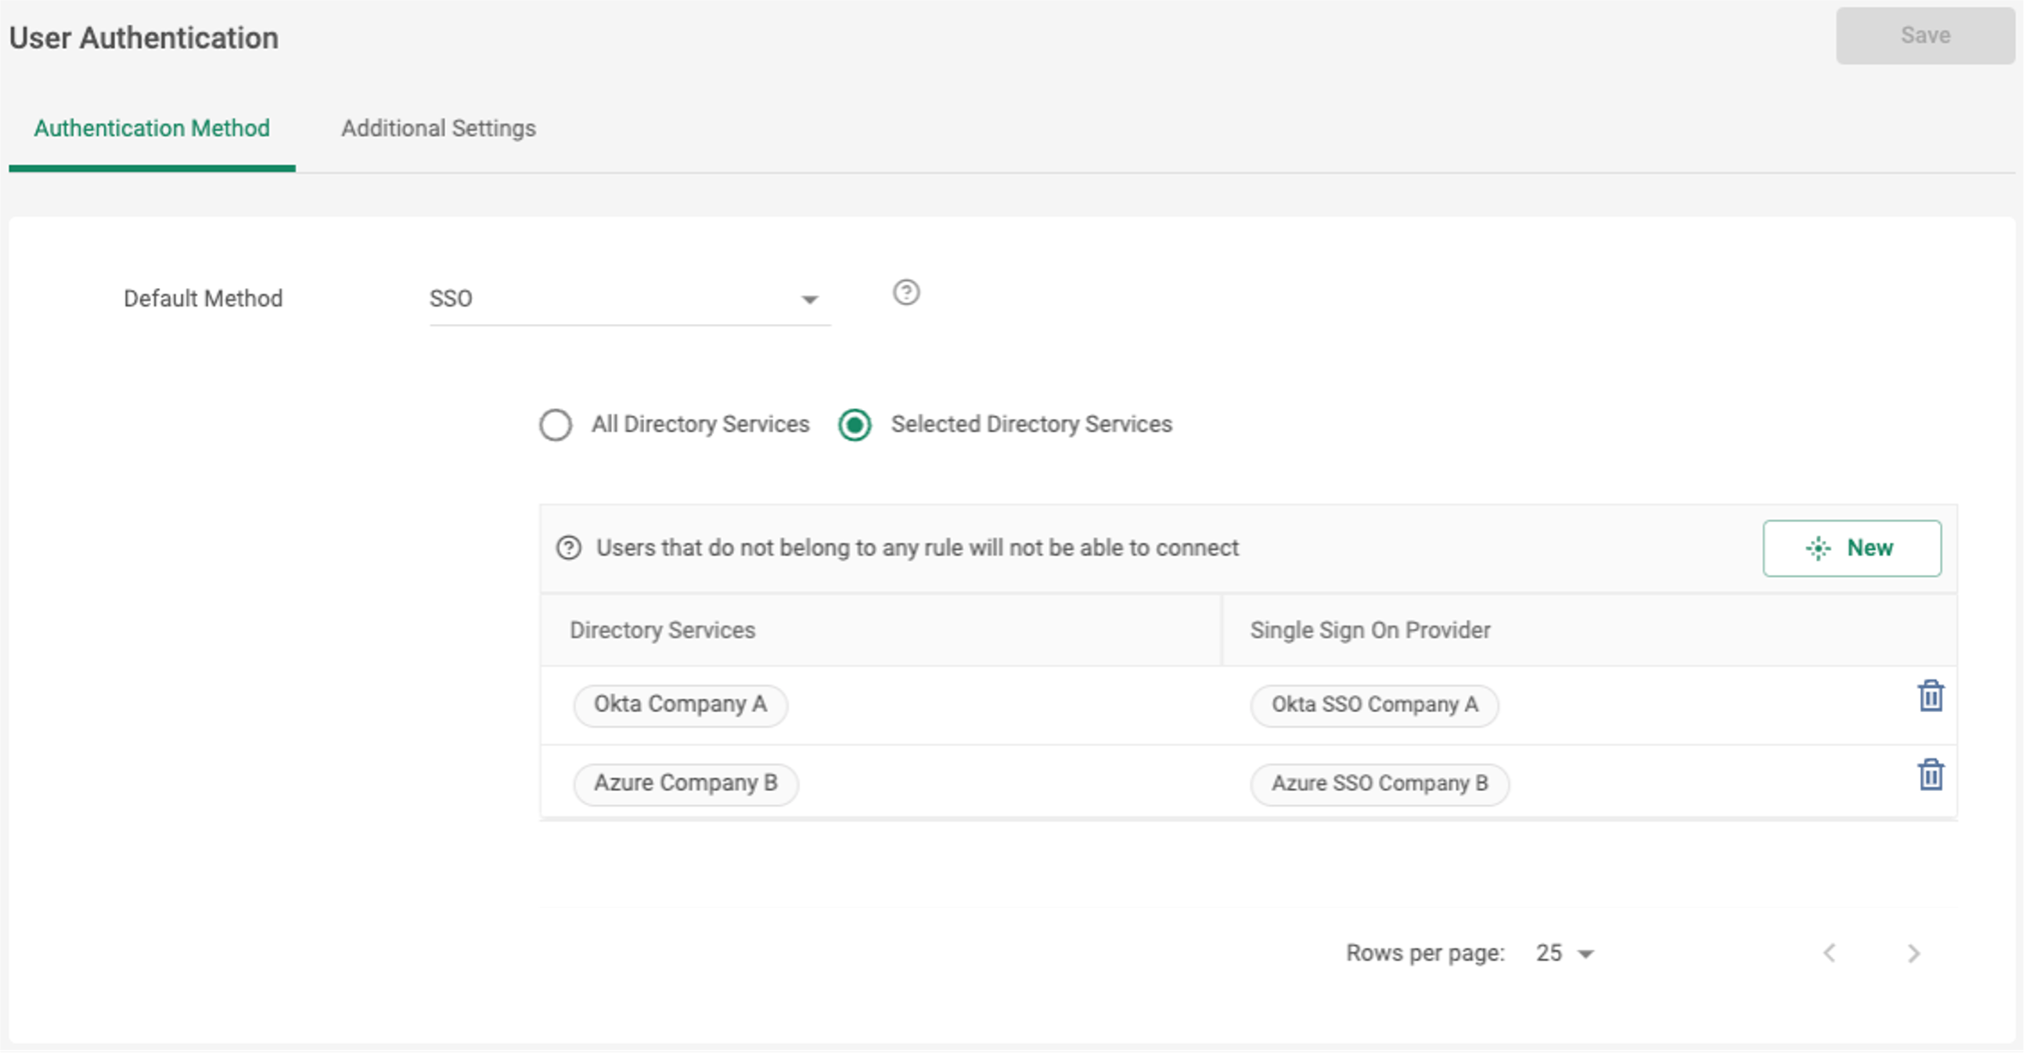Go to the next page of rules
The height and width of the screenshot is (1054, 2026).
(1913, 952)
